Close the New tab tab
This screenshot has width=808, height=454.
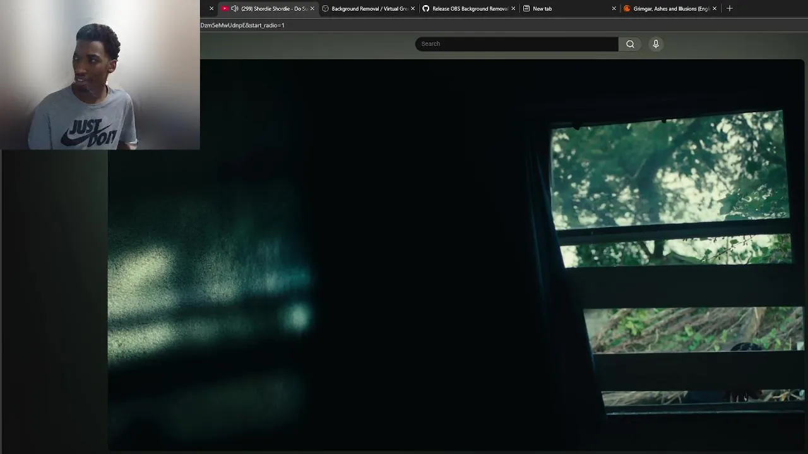pyautogui.click(x=614, y=8)
